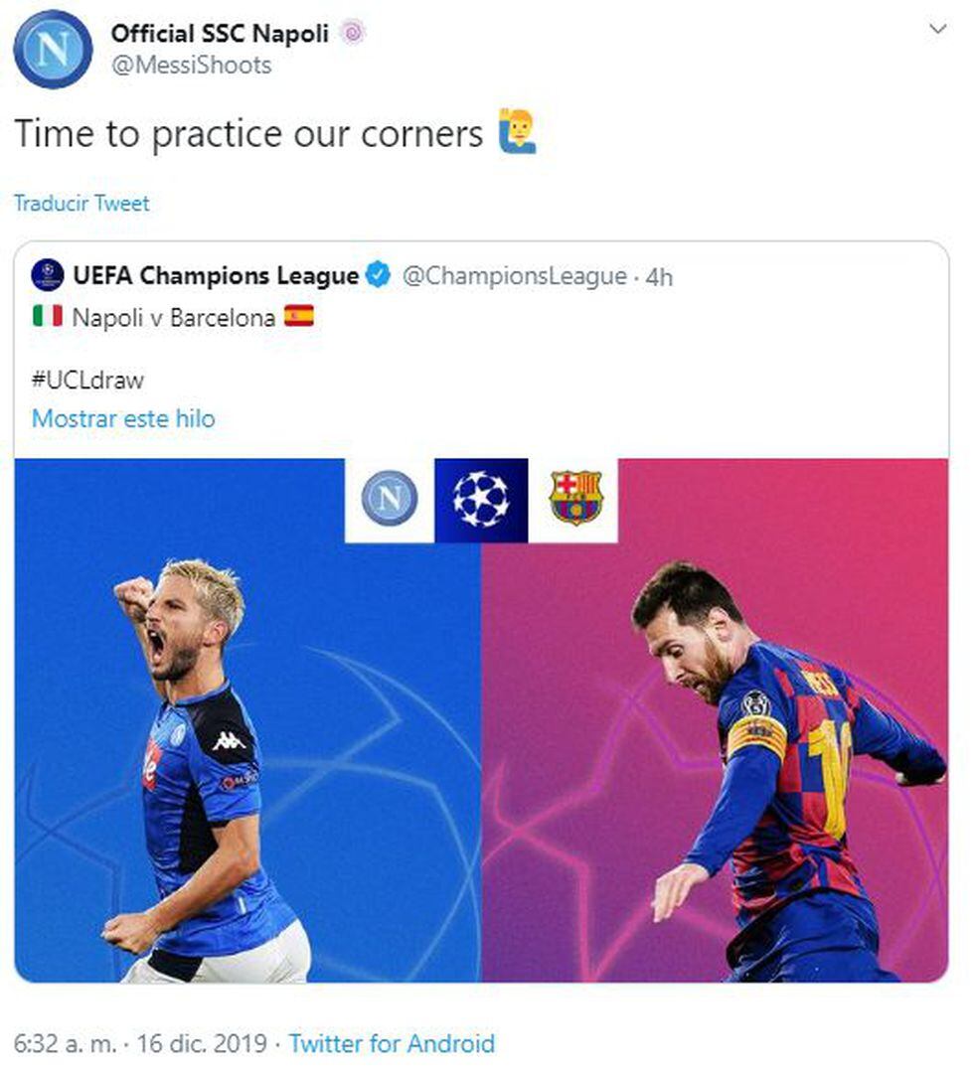Click the Napoli crest in the match graphic
Screen dimensions: 974x1078
coord(390,498)
